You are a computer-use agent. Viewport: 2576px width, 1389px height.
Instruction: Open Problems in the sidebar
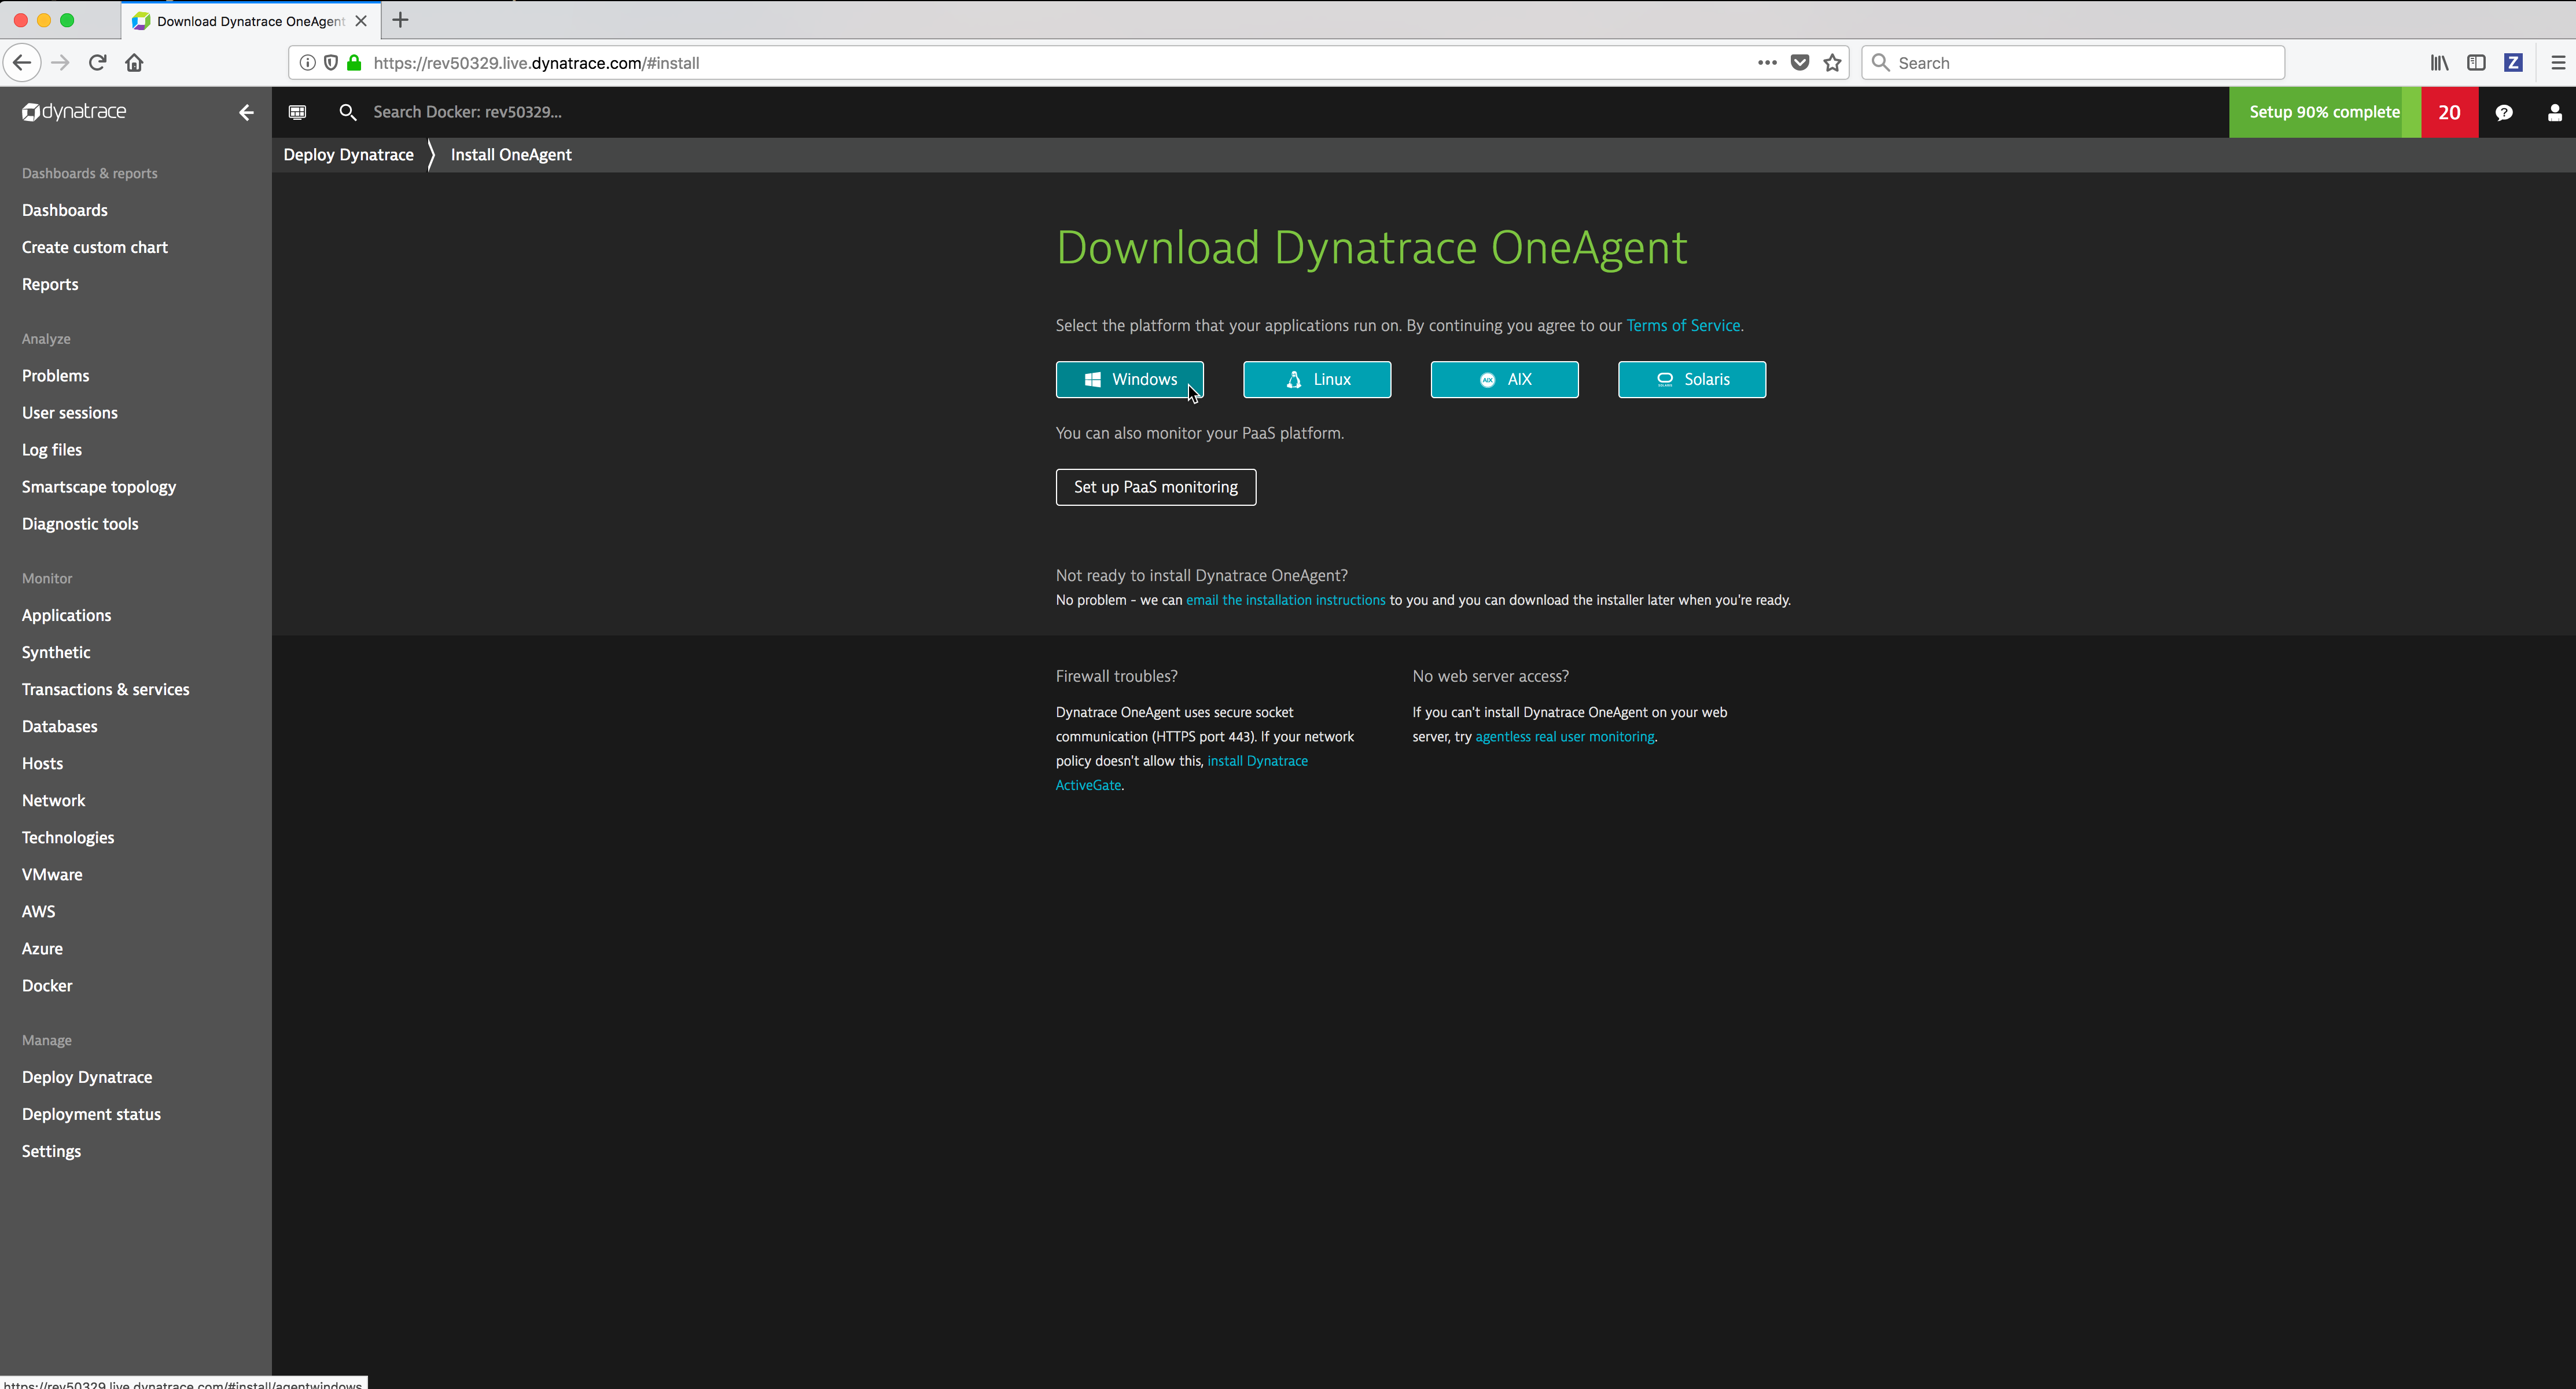56,376
